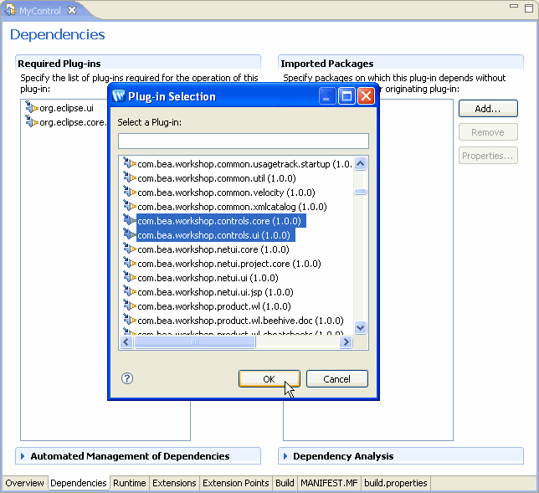Switch to the Dependencies tab

click(x=79, y=483)
